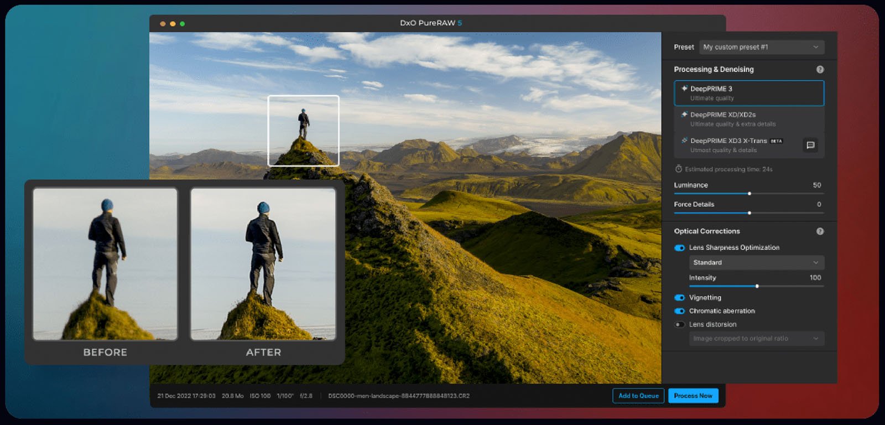Click the Intensity value 100
885x425 pixels.
click(x=815, y=278)
